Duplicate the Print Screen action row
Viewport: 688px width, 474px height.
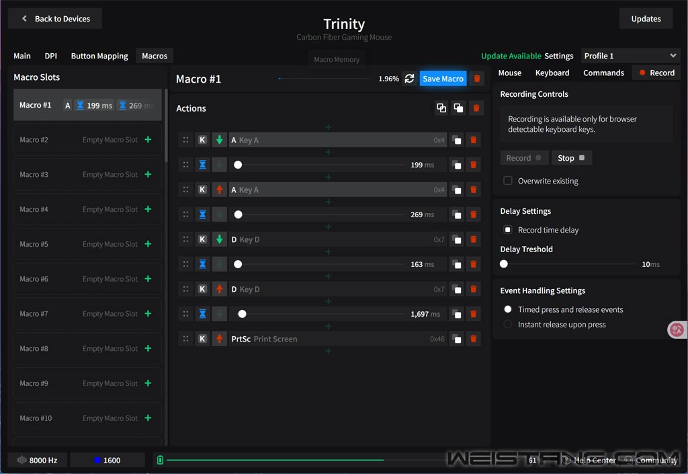457,339
